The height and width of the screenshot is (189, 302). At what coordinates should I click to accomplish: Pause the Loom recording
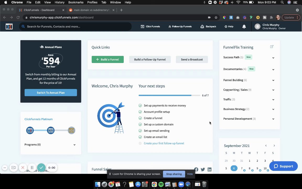pyautogui.click(x=32, y=167)
